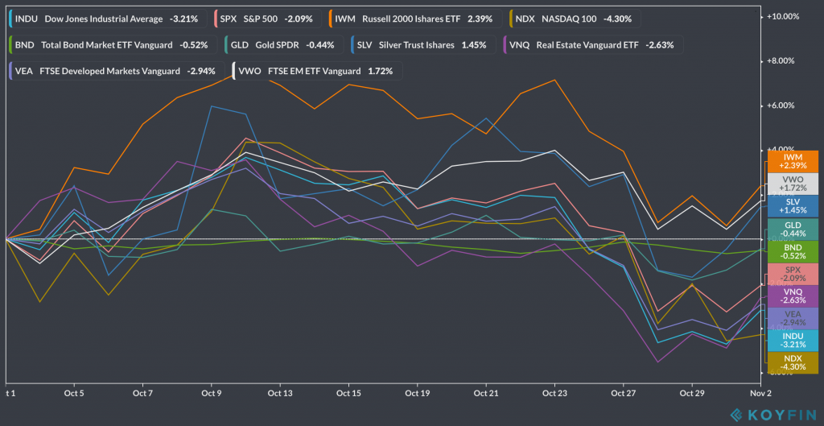Click the Koyfin logo in the corner
Viewport: 824px width, 426px height.
tap(772, 415)
